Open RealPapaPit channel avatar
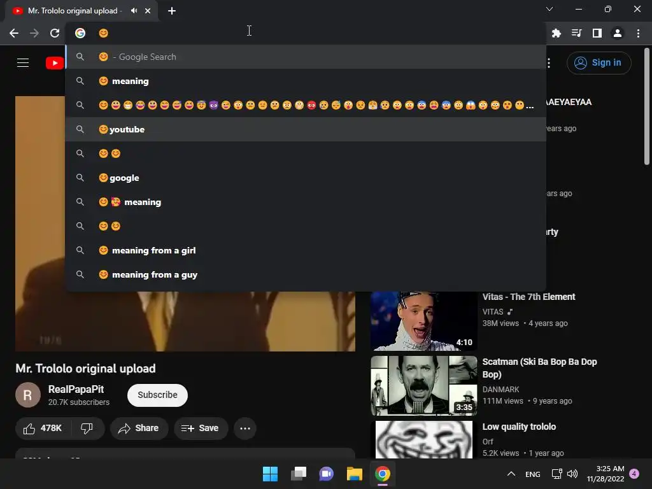Image resolution: width=652 pixels, height=489 pixels. point(28,395)
